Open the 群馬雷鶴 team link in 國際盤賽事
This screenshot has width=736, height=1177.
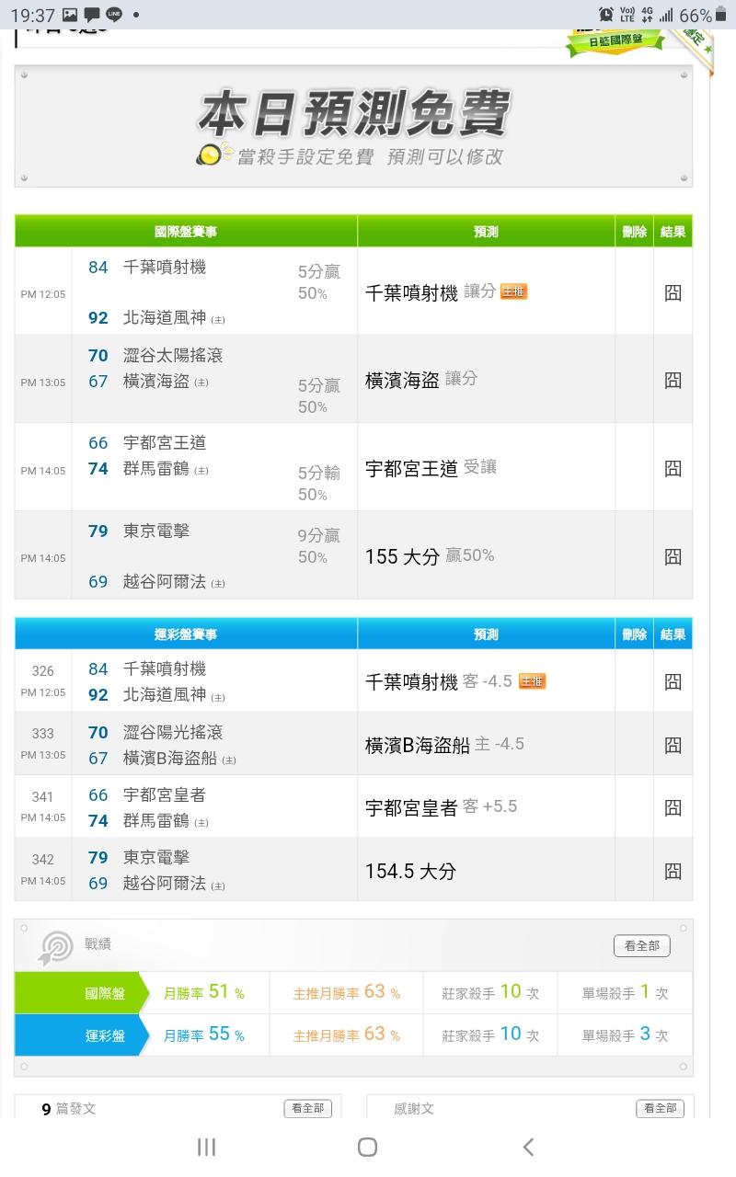pyautogui.click(x=156, y=468)
